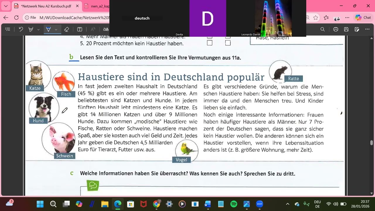Restore down the Edge browser window

(x=355, y=6)
